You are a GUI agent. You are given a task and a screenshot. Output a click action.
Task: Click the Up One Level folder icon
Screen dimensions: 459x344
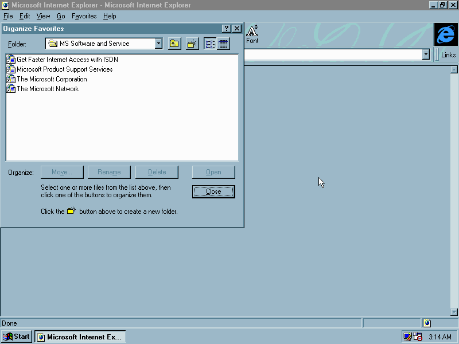[x=174, y=44]
